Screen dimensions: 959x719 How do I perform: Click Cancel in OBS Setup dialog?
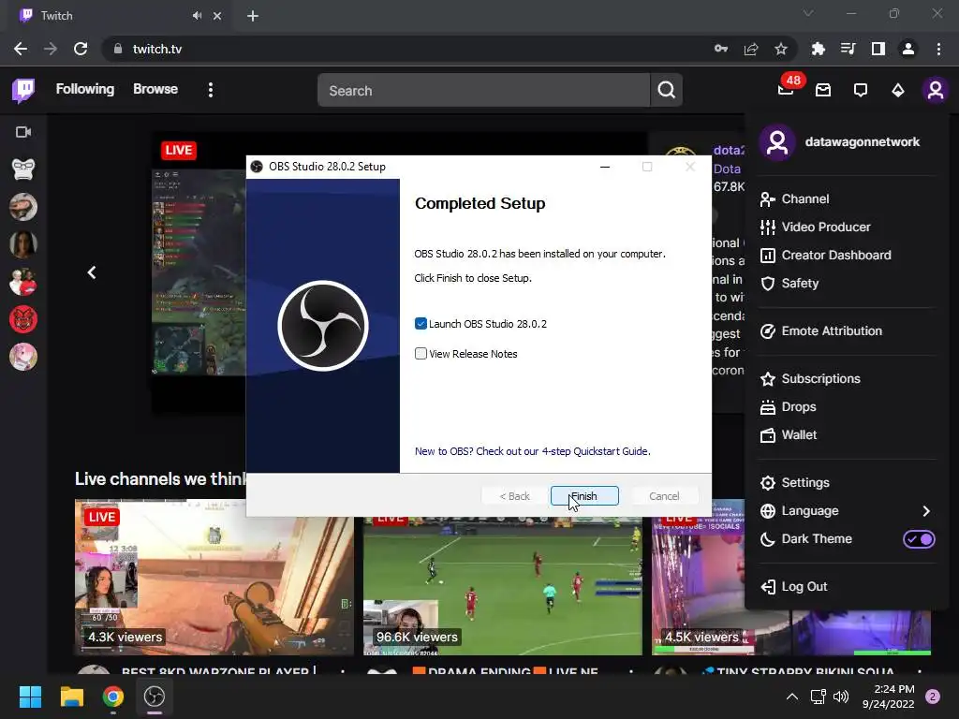(664, 496)
